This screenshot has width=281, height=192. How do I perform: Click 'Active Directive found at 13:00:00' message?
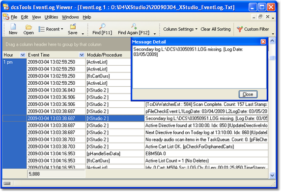point(206,125)
